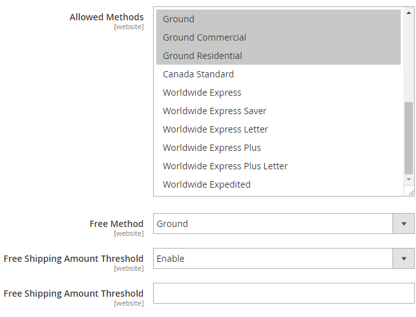
Task: Select the Worldwide Express Plus option
Action: point(211,148)
